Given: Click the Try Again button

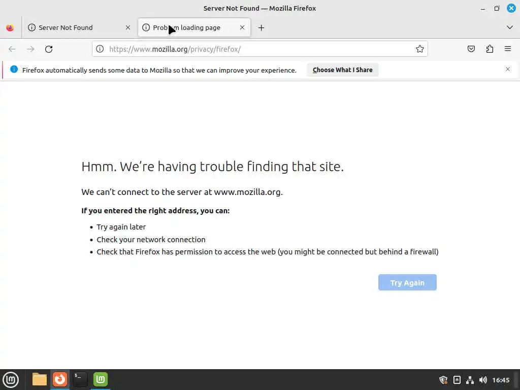Looking at the screenshot, I should coord(407,282).
